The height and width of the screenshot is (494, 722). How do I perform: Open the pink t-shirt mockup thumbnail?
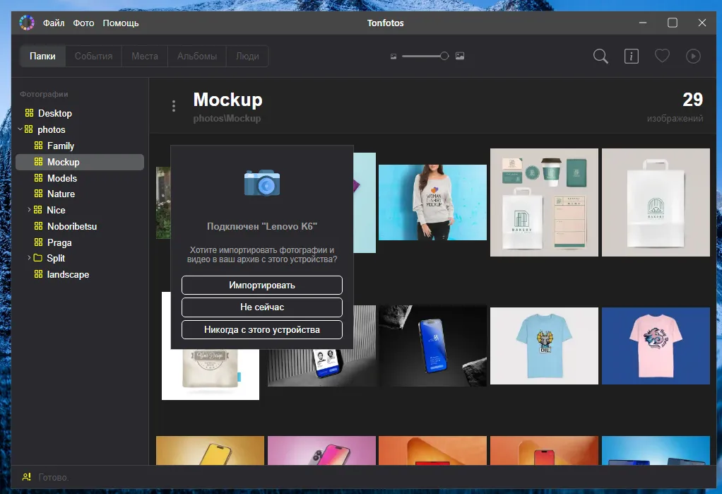pos(655,346)
